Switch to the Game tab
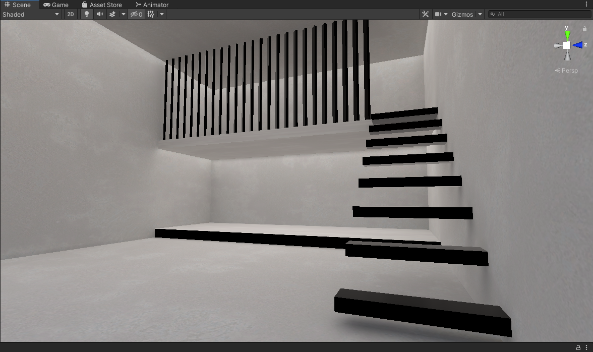 click(56, 5)
